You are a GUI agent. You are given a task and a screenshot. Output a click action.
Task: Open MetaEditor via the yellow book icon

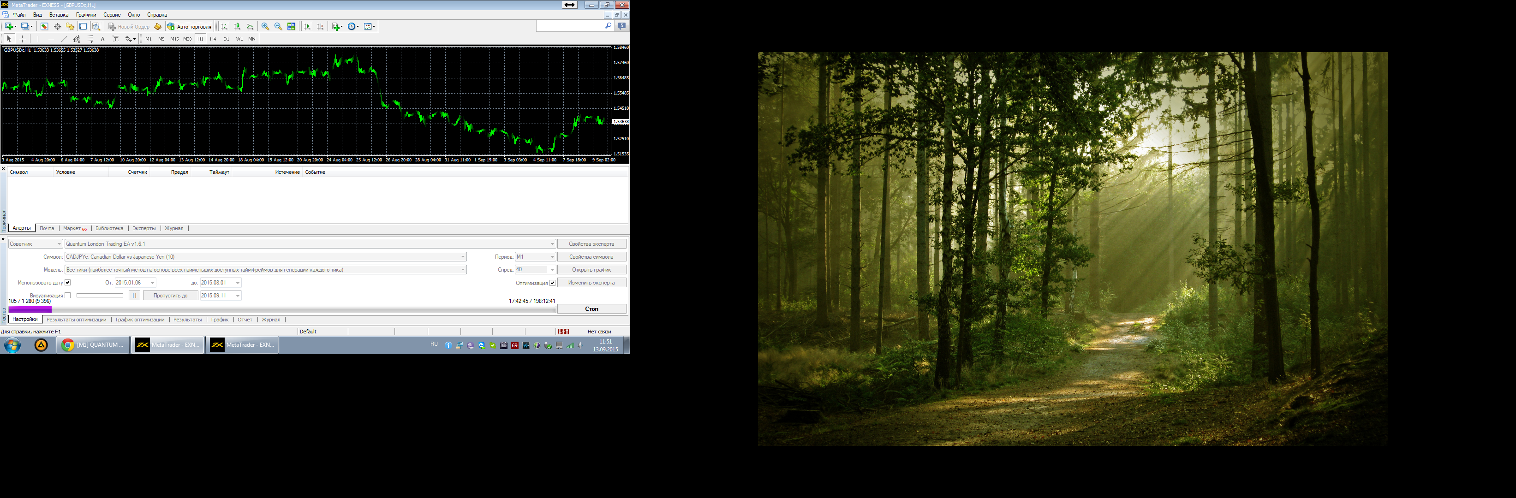[157, 26]
